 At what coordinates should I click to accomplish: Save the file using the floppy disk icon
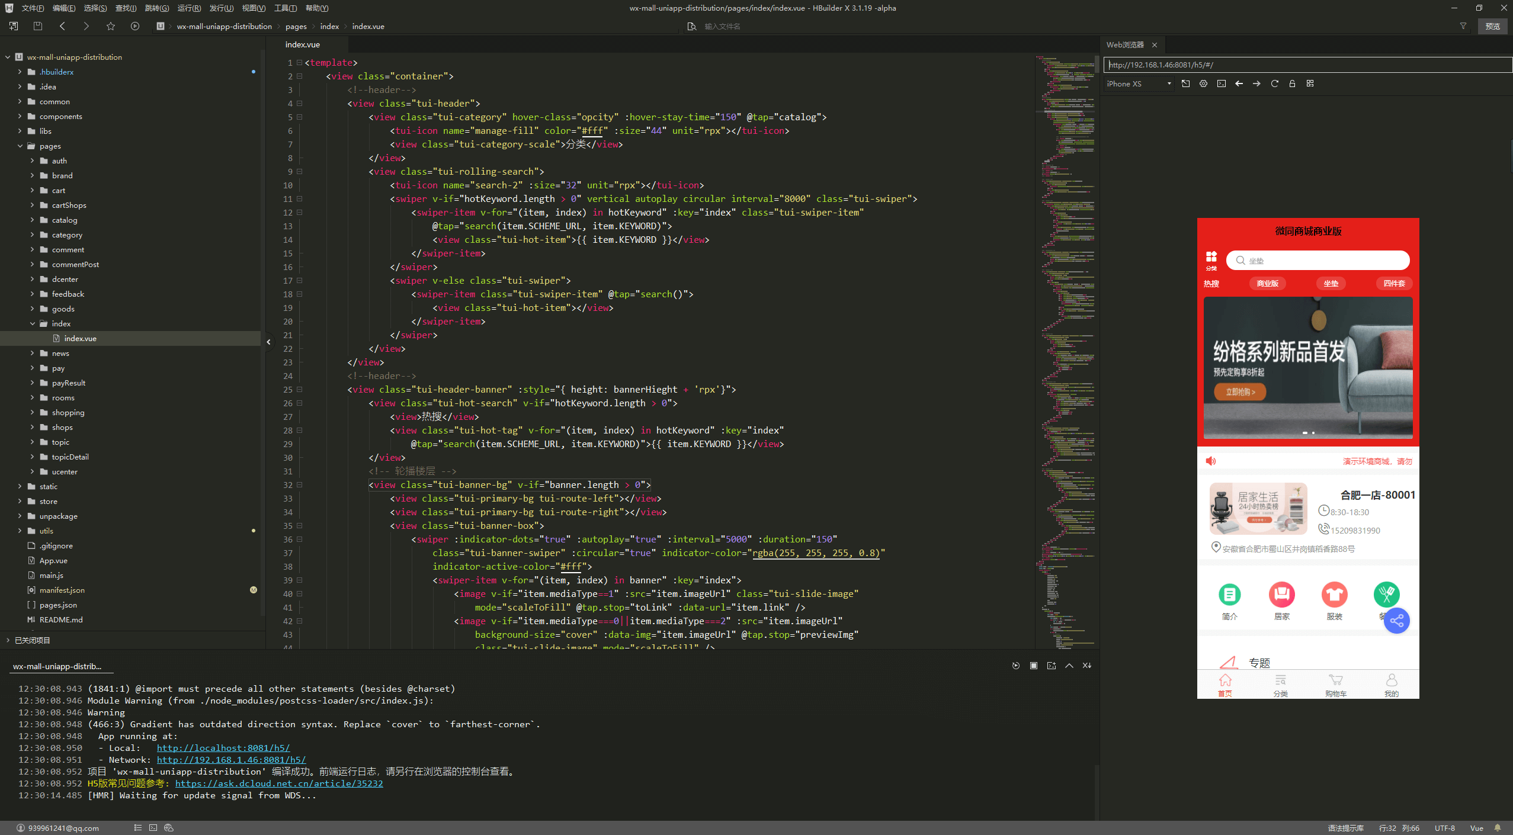[38, 26]
